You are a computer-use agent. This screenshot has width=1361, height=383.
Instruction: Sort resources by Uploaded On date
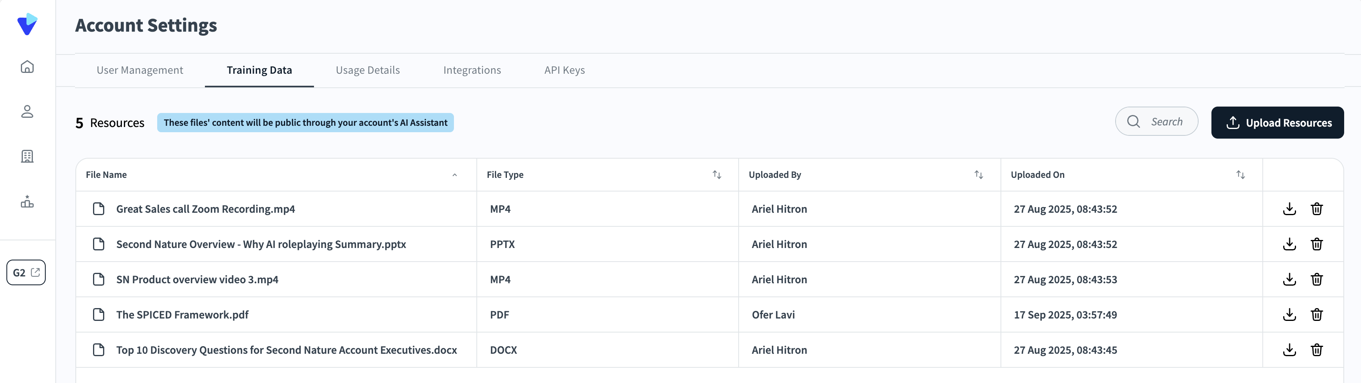coord(1241,175)
